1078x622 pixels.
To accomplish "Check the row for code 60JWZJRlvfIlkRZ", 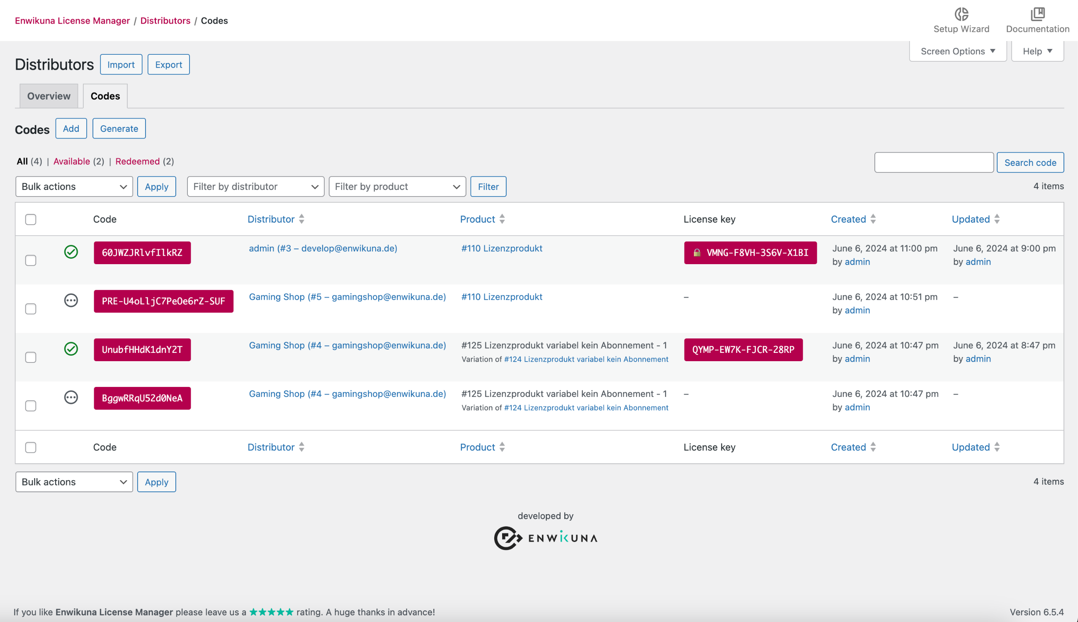I will (x=31, y=260).
